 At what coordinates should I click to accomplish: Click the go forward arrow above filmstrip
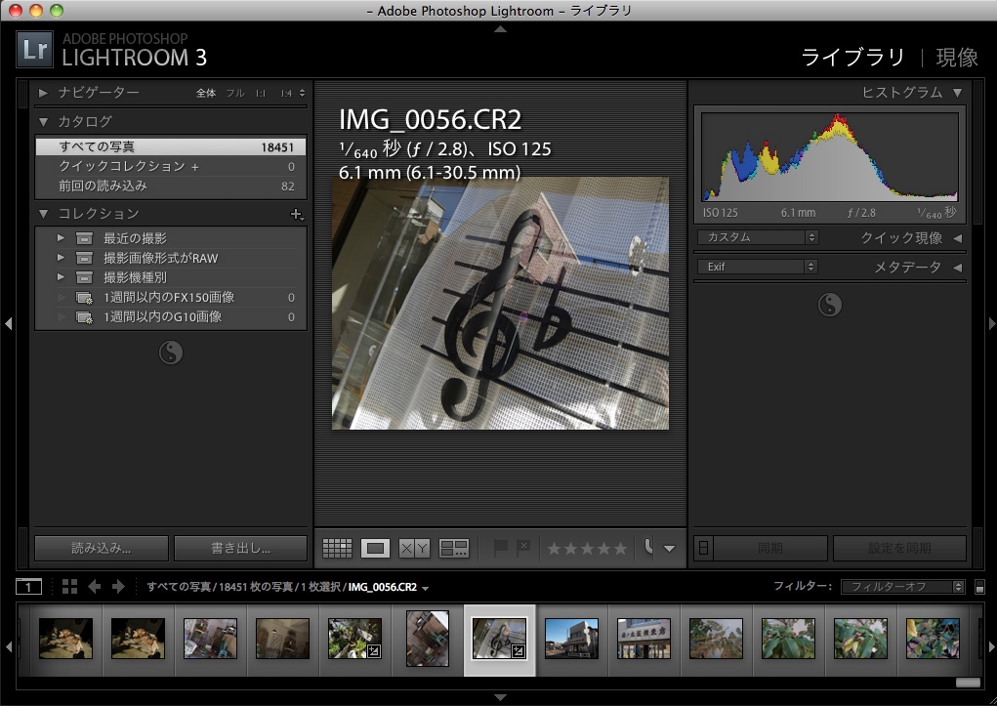118,587
